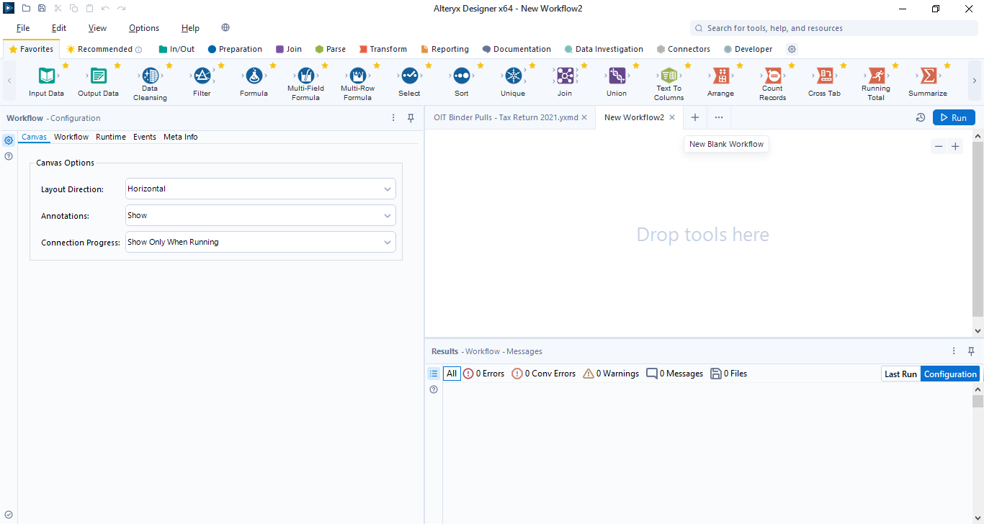Filter results by 0 Messages
Viewport: 984px width, 524px height.
click(x=675, y=374)
